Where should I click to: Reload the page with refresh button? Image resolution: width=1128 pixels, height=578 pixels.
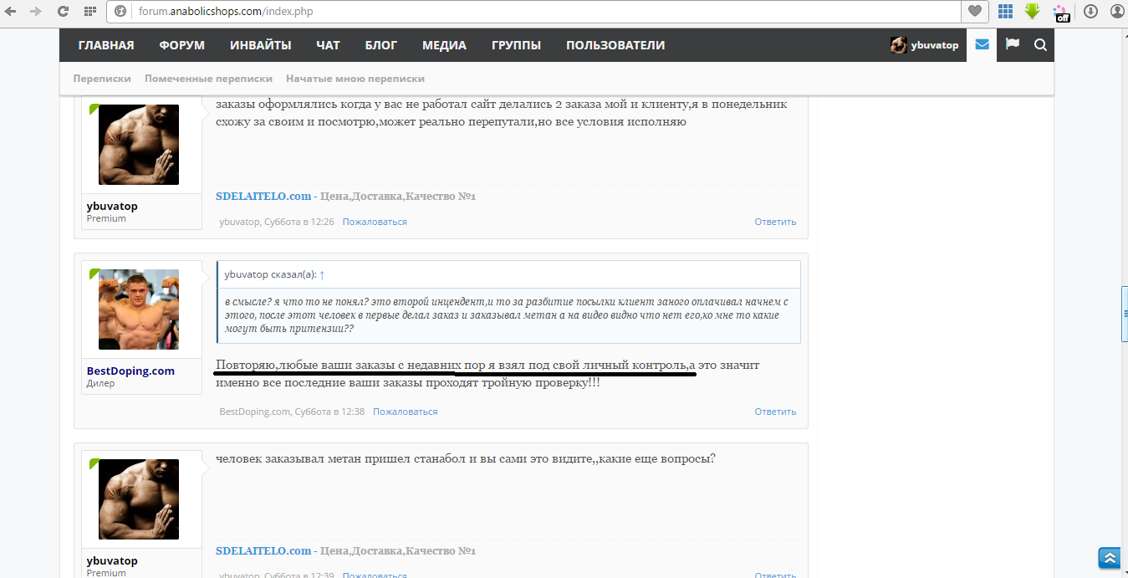tap(63, 12)
